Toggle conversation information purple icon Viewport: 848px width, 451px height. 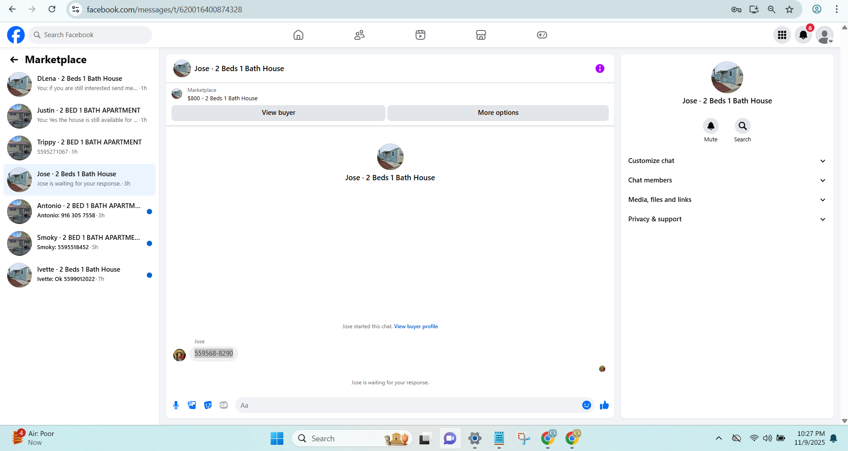[600, 68]
